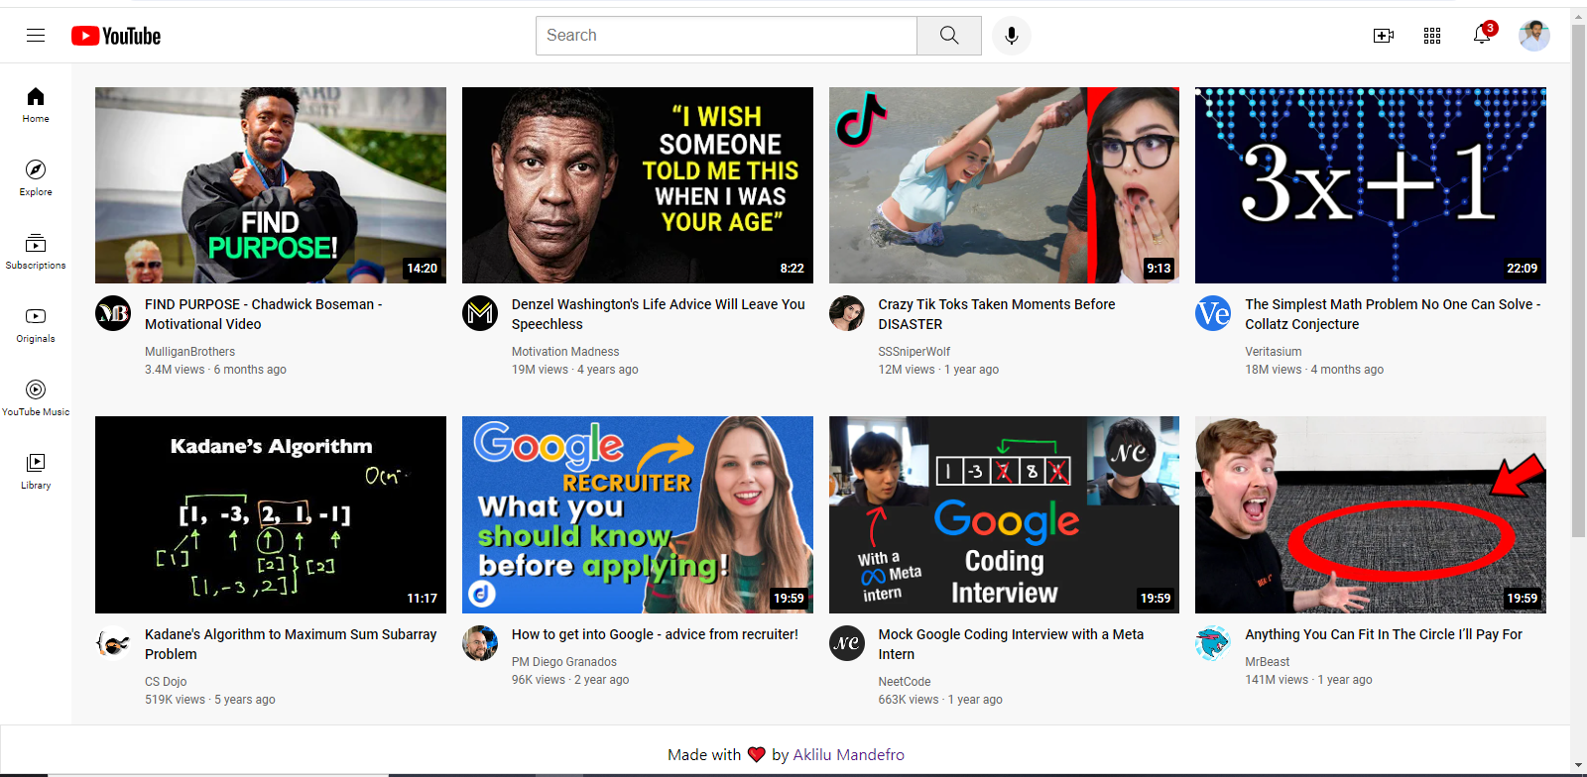Open title 'Crazy Tik Toks Taken Moments Before DISASTER'
1587x777 pixels.
[x=997, y=314]
